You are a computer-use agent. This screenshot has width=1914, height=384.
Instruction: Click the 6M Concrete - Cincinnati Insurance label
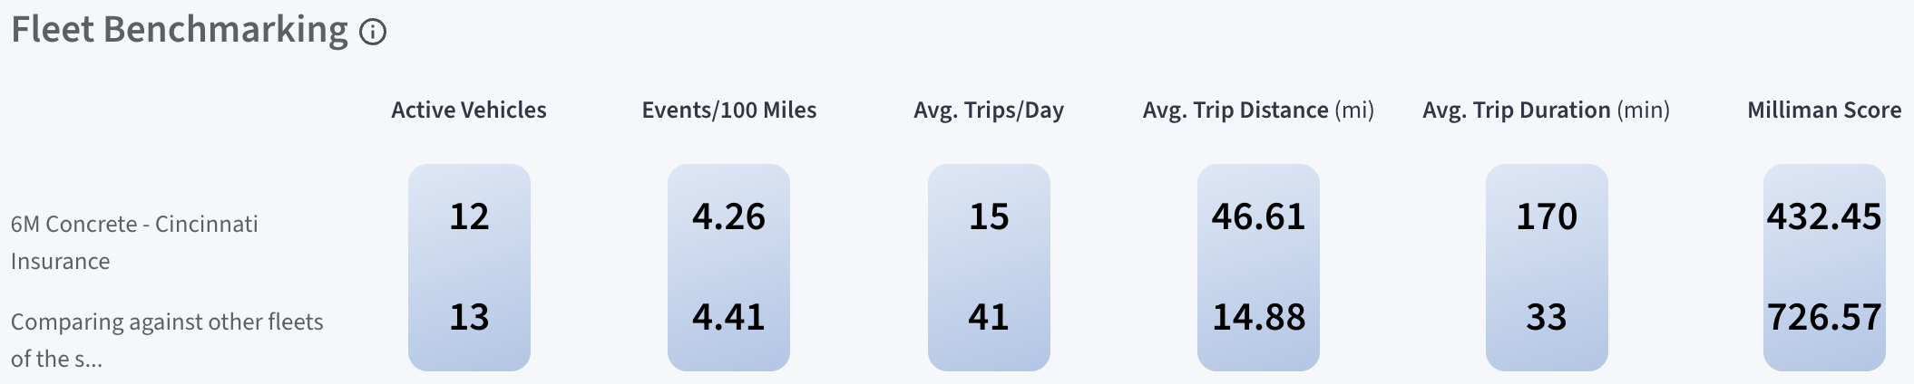134,243
